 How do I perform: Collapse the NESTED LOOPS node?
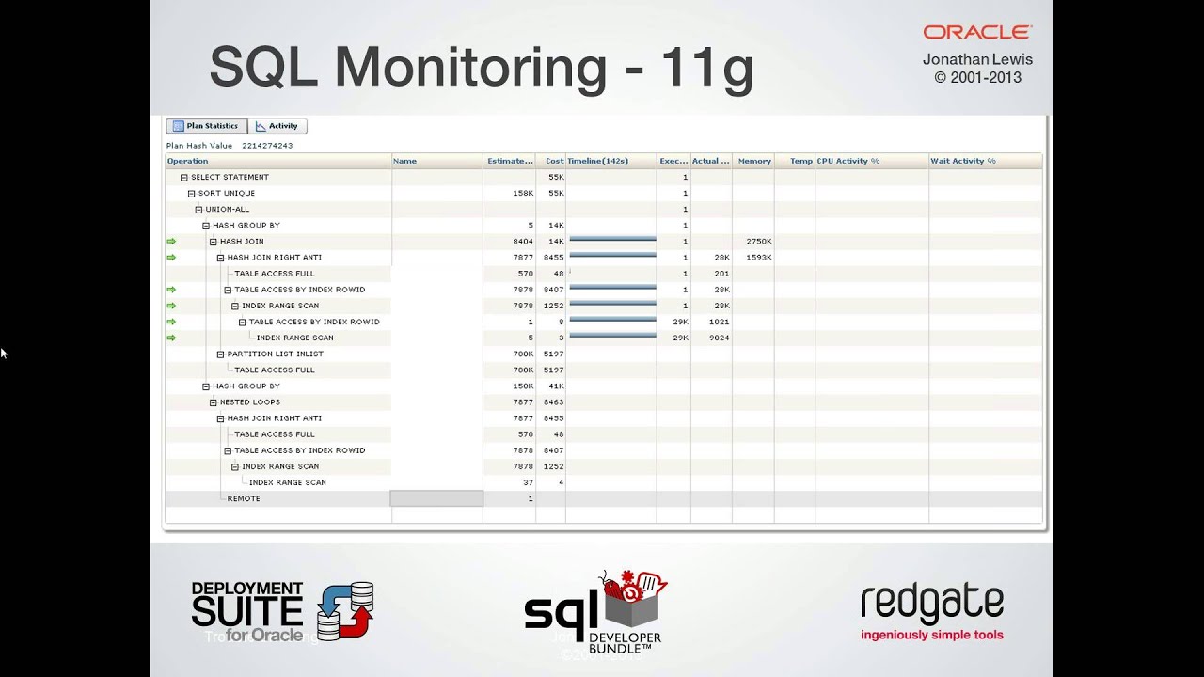click(214, 402)
